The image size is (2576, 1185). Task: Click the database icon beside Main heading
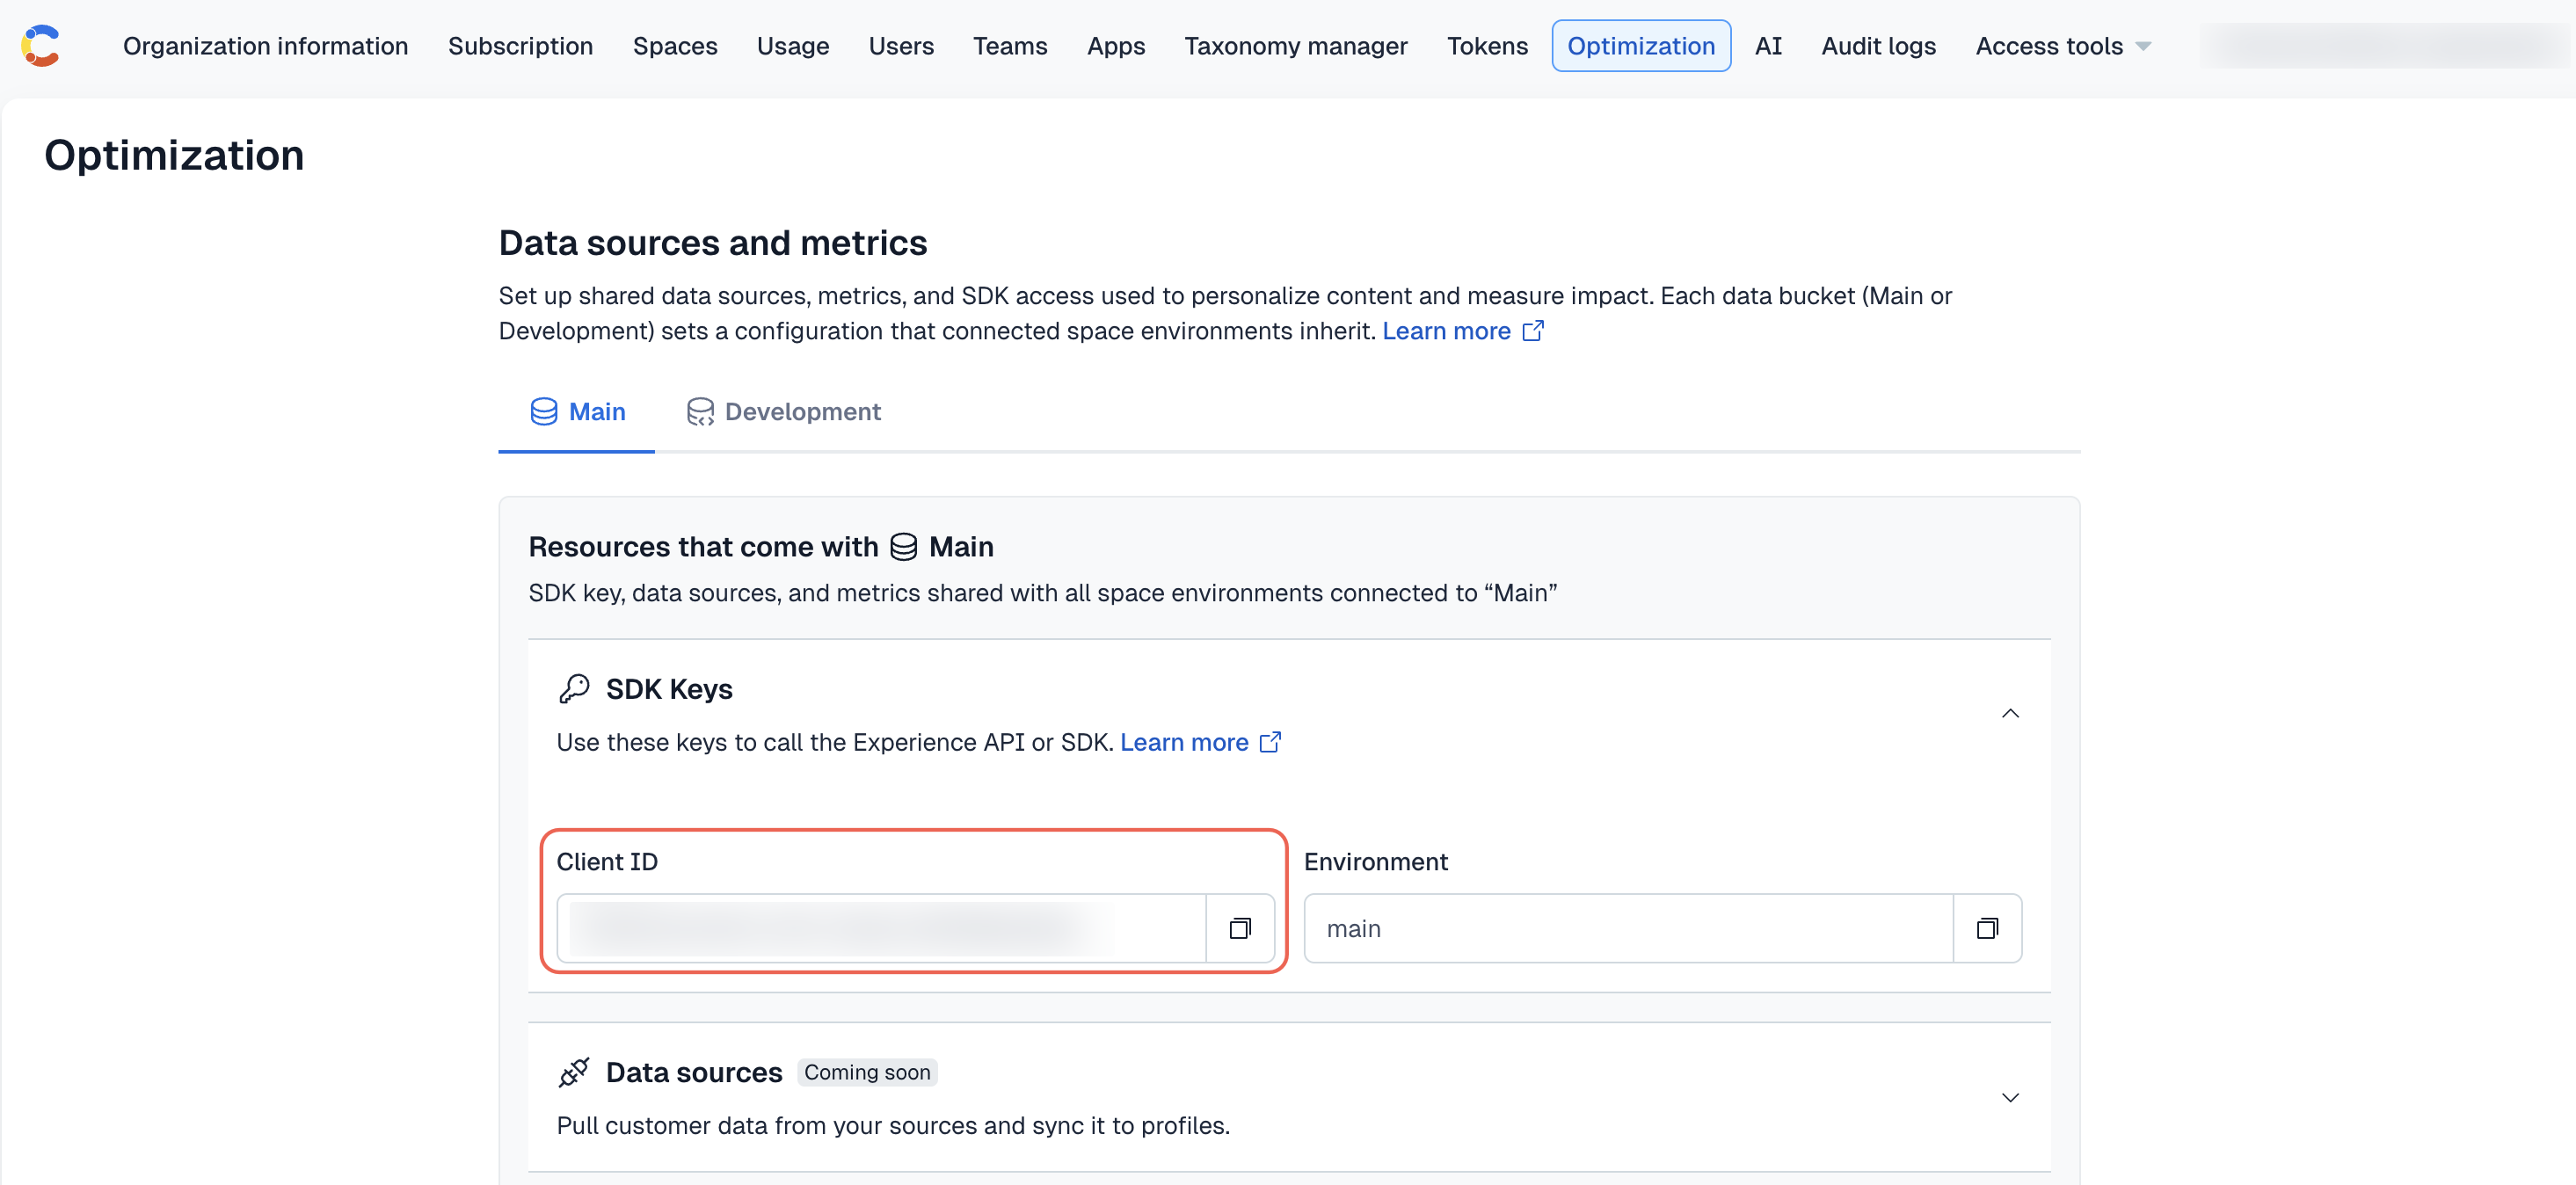pyautogui.click(x=903, y=547)
